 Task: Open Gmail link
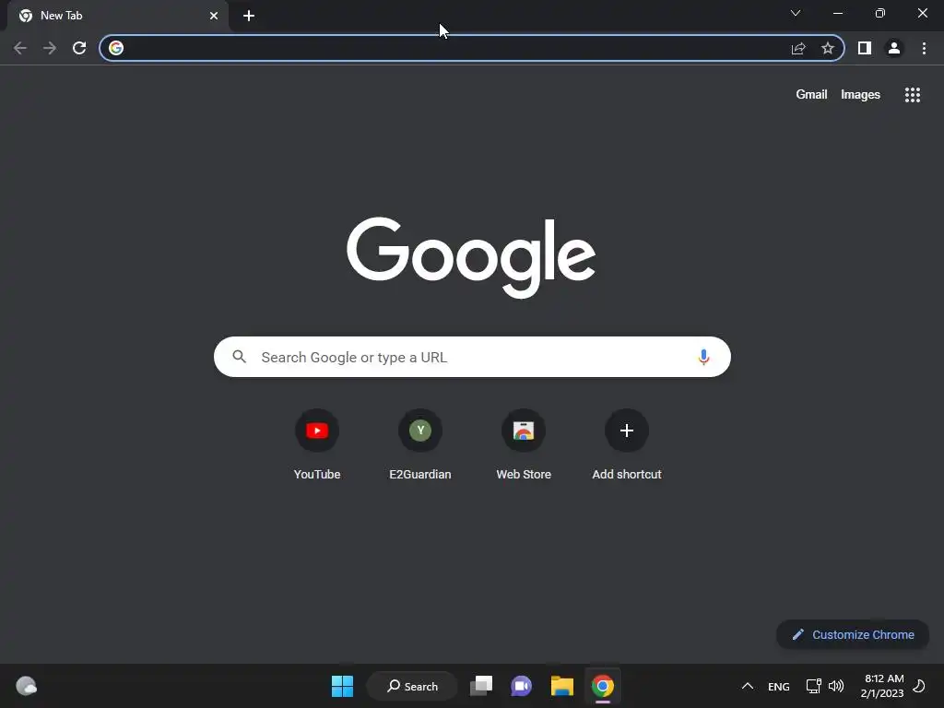pos(811,95)
